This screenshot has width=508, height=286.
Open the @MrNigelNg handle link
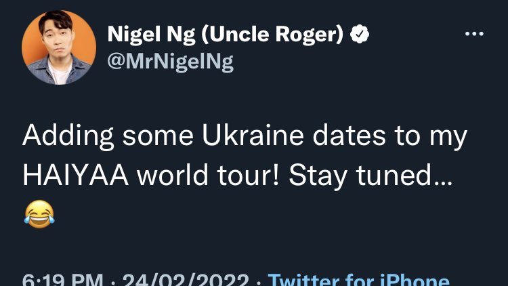click(x=170, y=62)
